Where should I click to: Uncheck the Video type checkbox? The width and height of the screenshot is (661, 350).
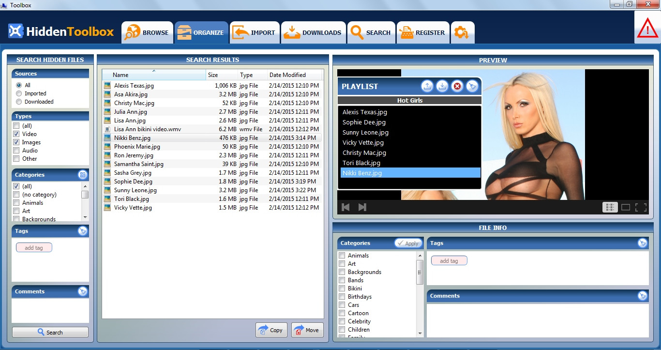click(x=16, y=134)
